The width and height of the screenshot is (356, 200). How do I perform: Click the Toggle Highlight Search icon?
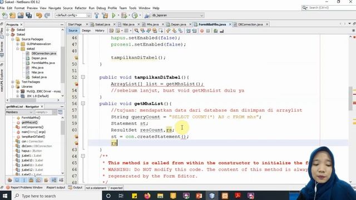click(x=155, y=31)
